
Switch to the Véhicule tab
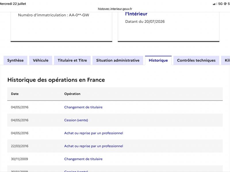tap(41, 60)
